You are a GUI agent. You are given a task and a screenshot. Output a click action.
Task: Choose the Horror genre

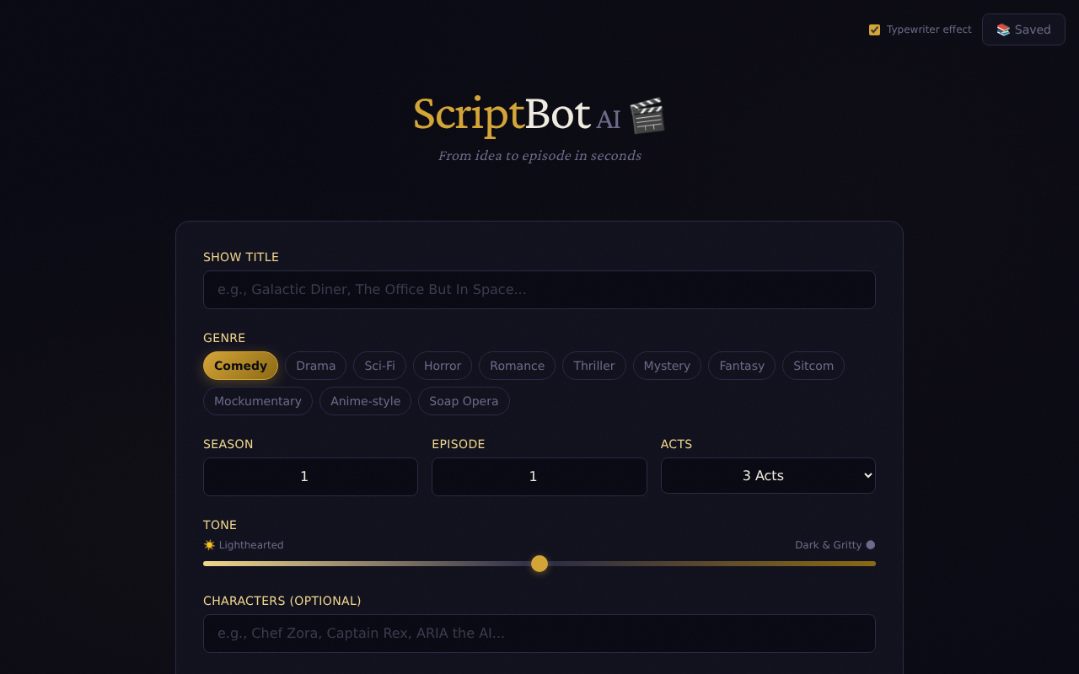click(442, 366)
